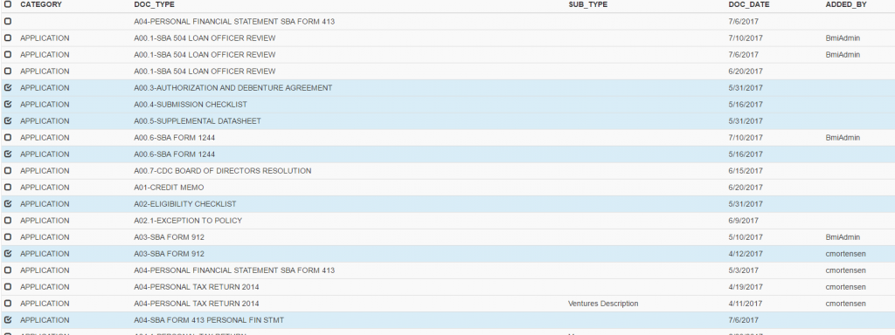
Task: Sort by the DOC_DATE column header
Action: (x=749, y=4)
